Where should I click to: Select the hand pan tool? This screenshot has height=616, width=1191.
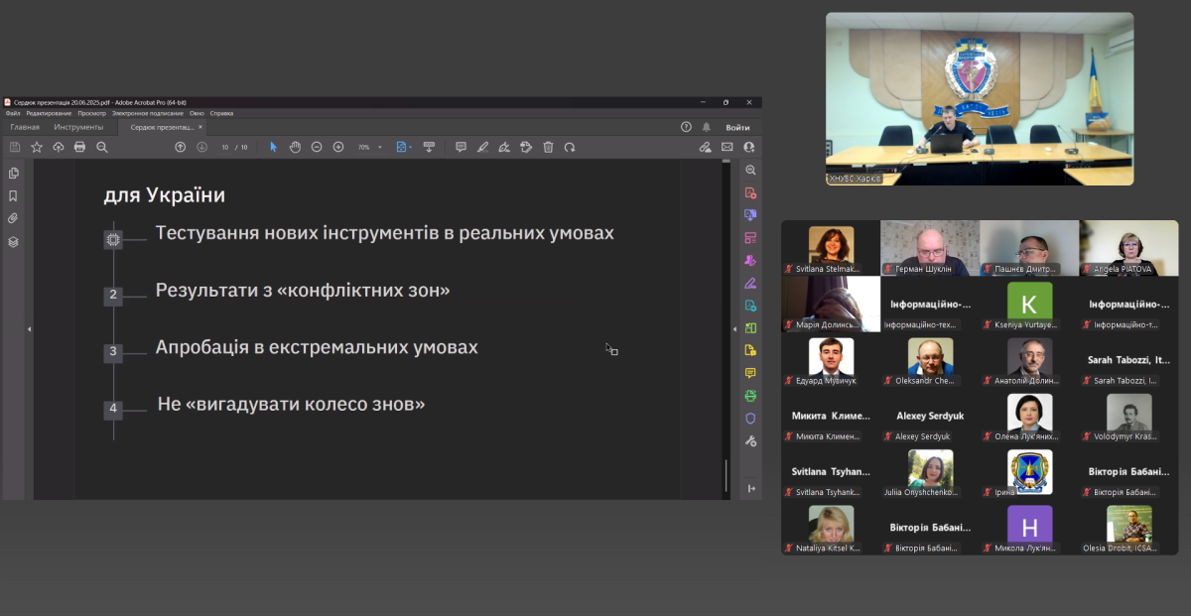click(x=295, y=147)
